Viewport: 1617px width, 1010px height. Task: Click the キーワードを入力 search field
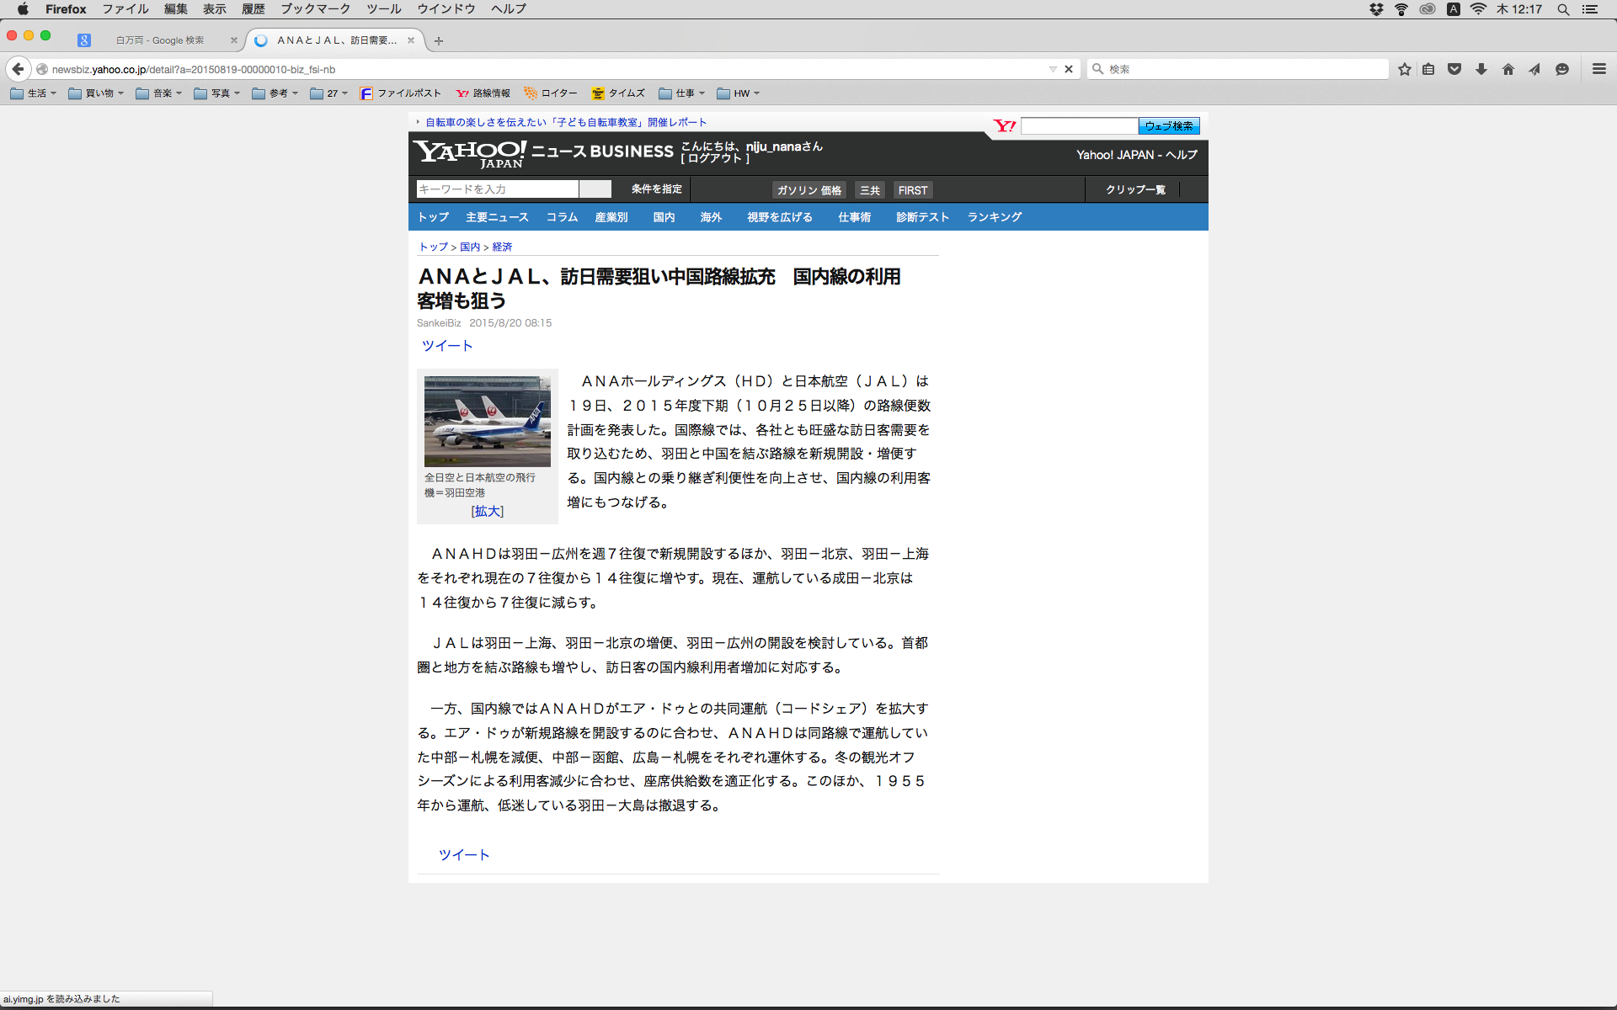tap(497, 189)
